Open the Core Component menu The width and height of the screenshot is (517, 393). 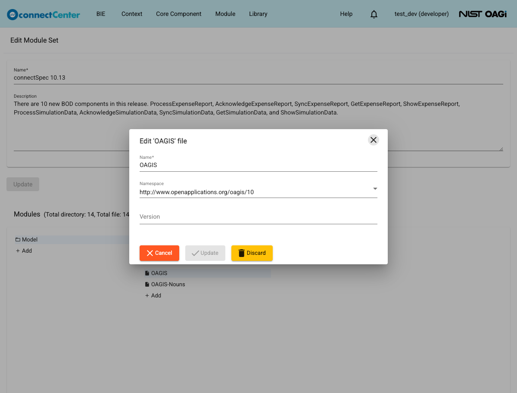pos(179,14)
